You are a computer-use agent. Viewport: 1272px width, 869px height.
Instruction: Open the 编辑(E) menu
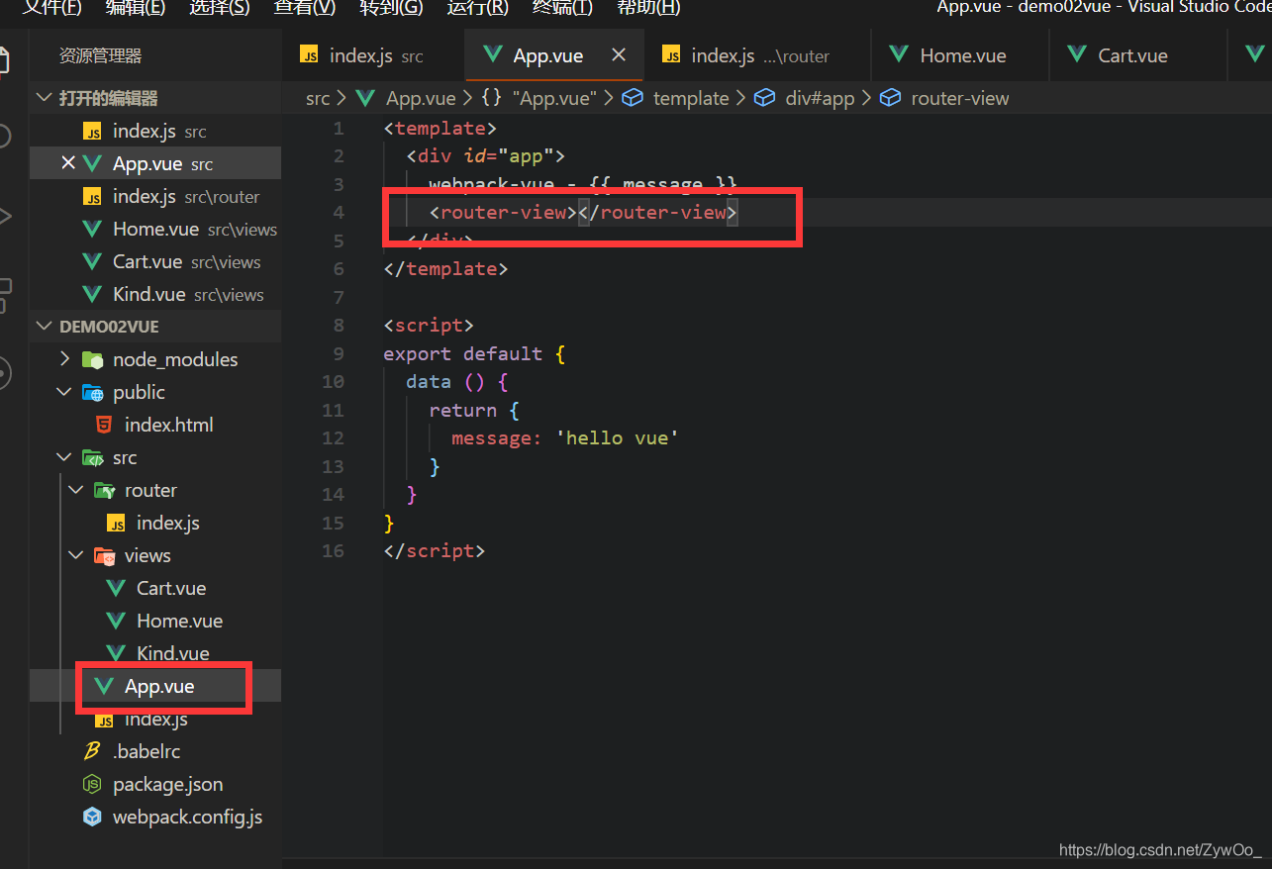pyautogui.click(x=136, y=8)
